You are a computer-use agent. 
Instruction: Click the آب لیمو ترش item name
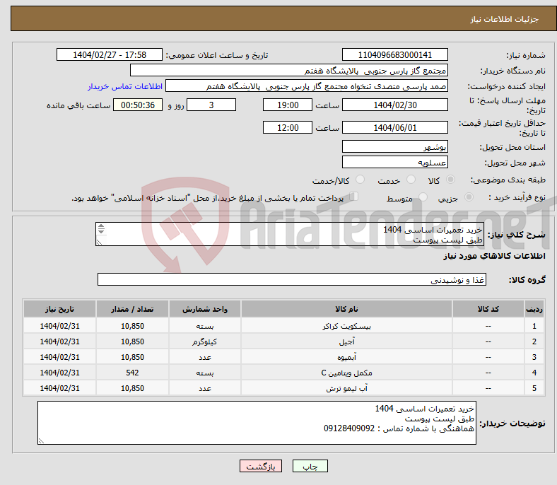pos(346,388)
